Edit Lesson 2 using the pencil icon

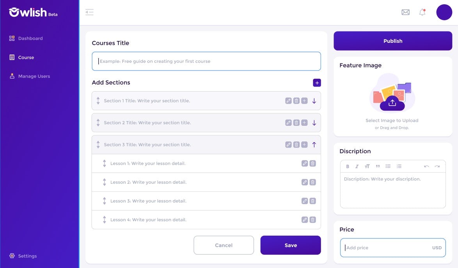pos(304,182)
